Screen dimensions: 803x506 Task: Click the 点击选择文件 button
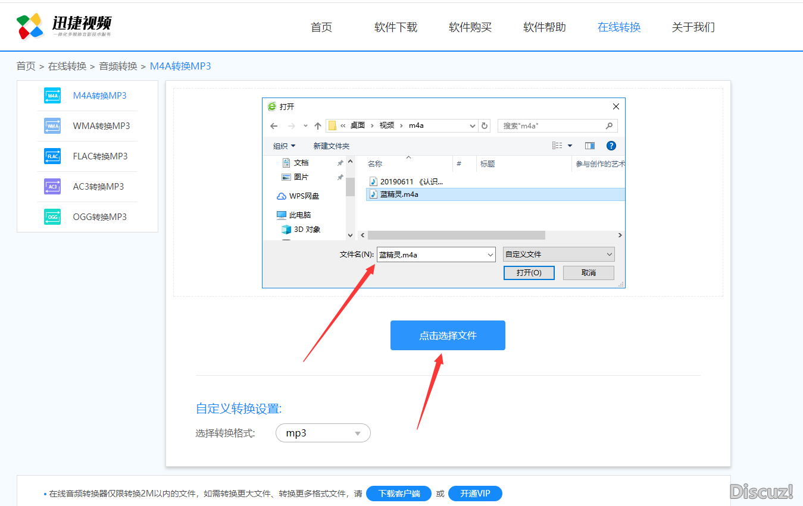(448, 335)
